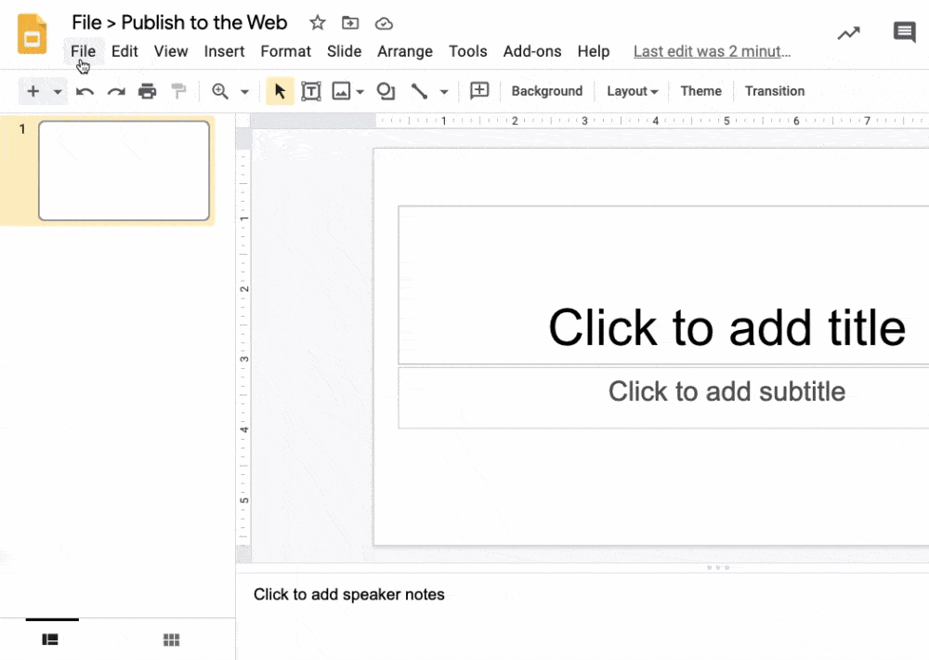Open the Google Slides home logo
The height and width of the screenshot is (660, 929).
click(32, 33)
